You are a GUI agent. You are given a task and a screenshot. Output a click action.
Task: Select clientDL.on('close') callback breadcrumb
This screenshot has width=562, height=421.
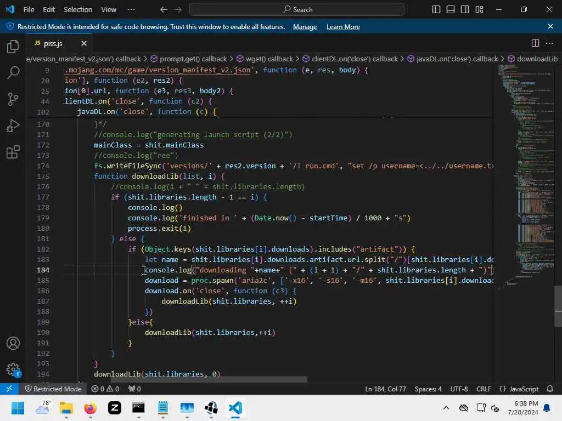point(350,59)
